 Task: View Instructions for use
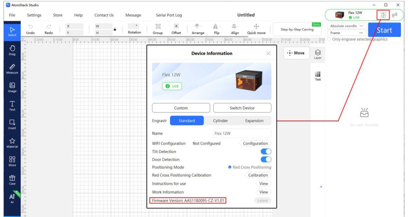tap(264, 184)
